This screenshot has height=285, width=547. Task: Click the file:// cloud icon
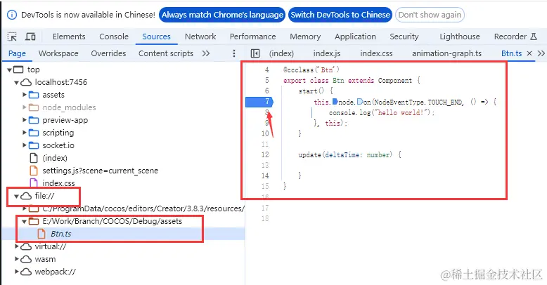click(x=26, y=196)
